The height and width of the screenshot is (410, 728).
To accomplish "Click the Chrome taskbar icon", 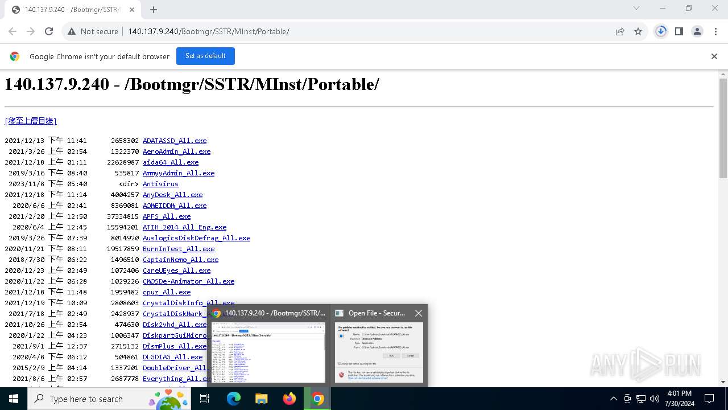I will 317,399.
